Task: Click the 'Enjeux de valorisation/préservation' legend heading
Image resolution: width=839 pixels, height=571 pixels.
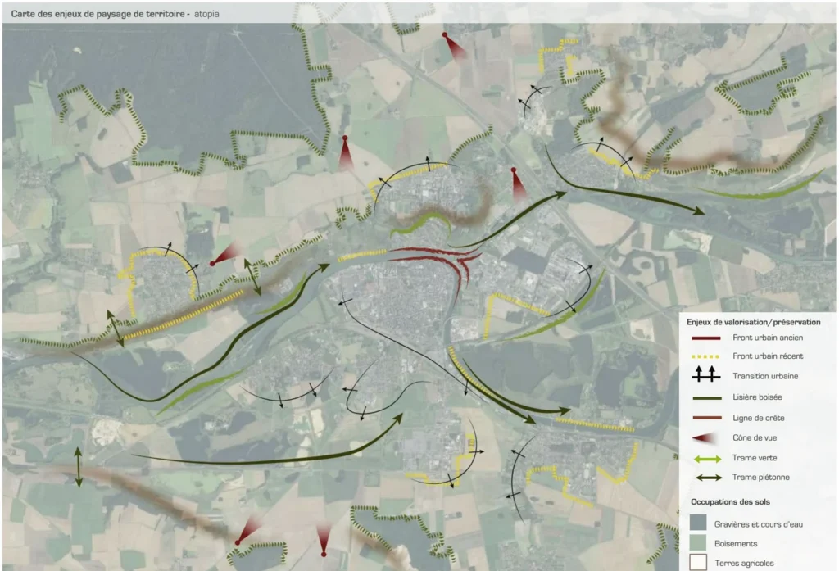Action: pyautogui.click(x=753, y=322)
